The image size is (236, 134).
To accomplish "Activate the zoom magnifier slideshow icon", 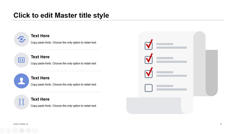I will 29,131.
